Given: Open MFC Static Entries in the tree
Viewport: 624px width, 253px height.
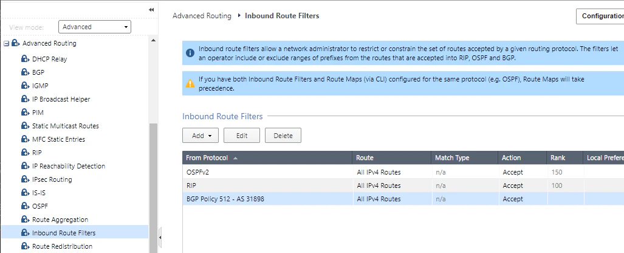Looking at the screenshot, I should [58, 139].
